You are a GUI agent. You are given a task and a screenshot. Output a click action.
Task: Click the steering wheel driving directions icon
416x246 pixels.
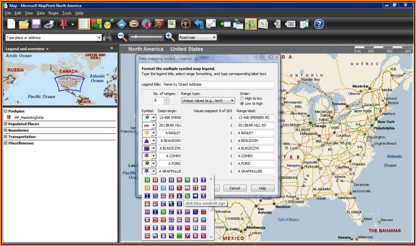[186, 24]
